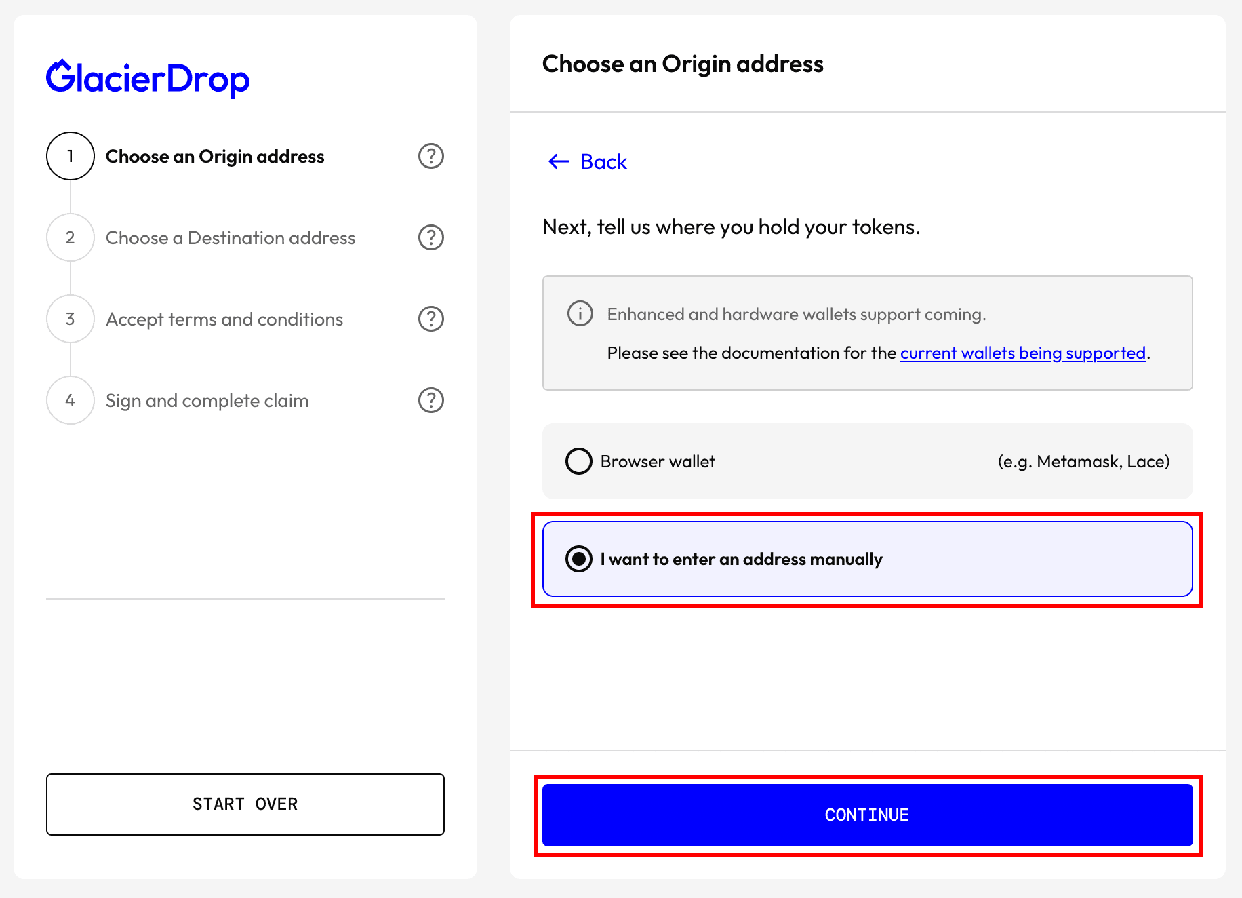Click the Continue button
This screenshot has width=1242, height=898.
pos(868,815)
